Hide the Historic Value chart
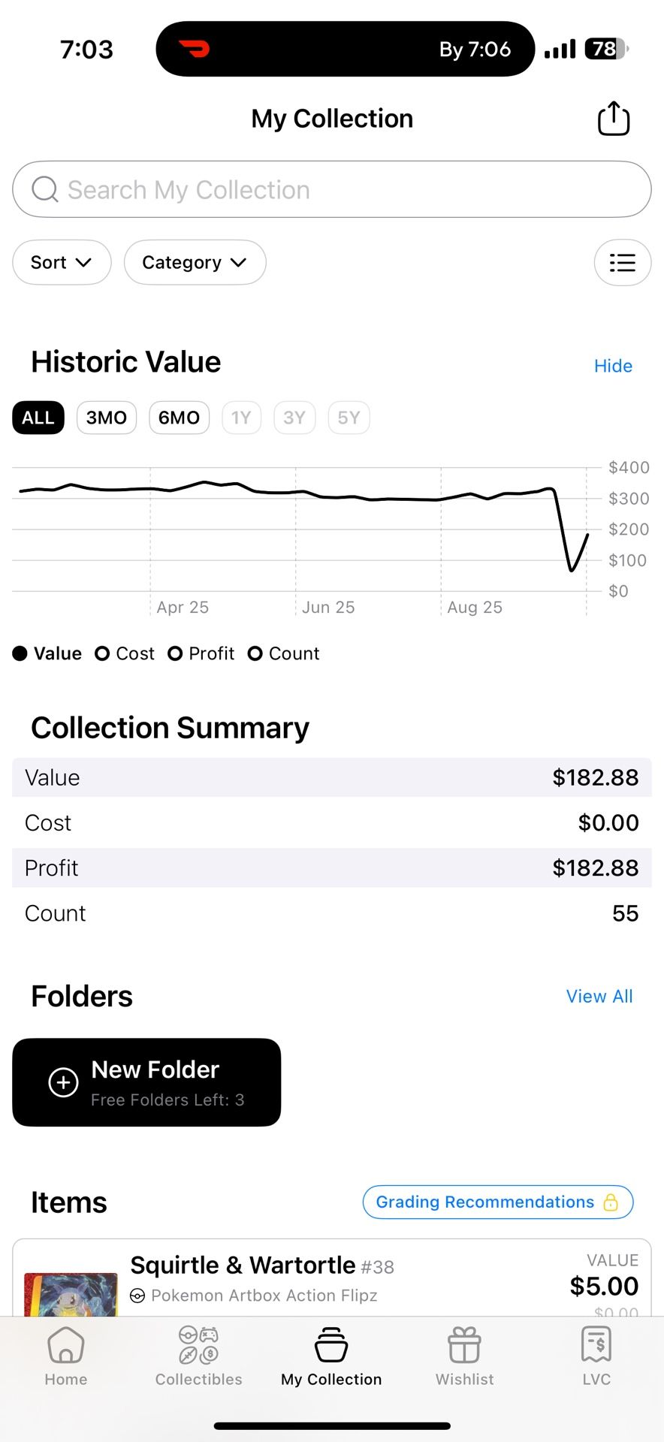 tap(613, 366)
